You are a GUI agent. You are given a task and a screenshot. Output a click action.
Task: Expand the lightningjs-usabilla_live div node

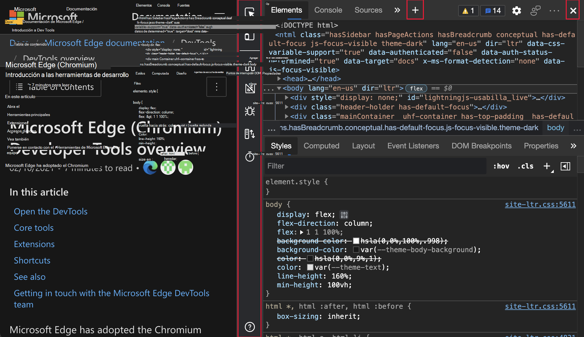click(x=286, y=97)
